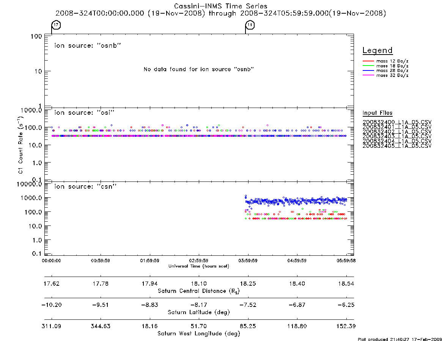Viewport: 442px width, 341px height.
Task: Click the Cassini-INMS Time Series title
Action: (221, 6)
